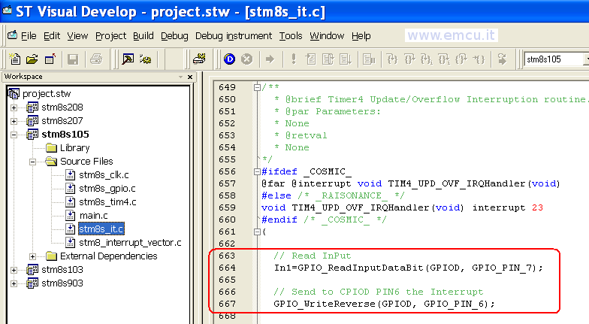The height and width of the screenshot is (324, 589).
Task: Start debugging with the blue D icon
Action: (229, 59)
